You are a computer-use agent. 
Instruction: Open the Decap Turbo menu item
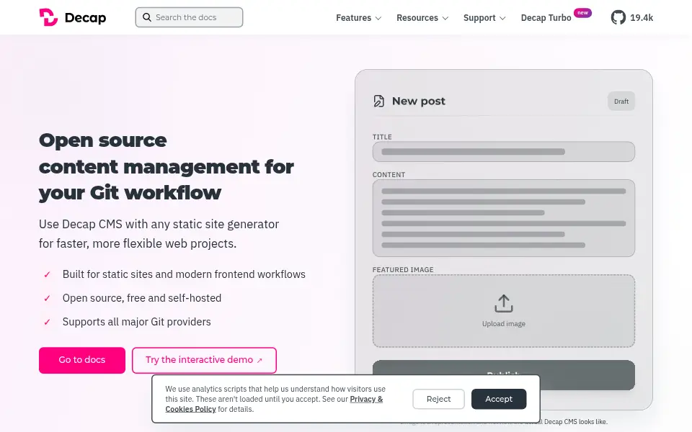(546, 18)
